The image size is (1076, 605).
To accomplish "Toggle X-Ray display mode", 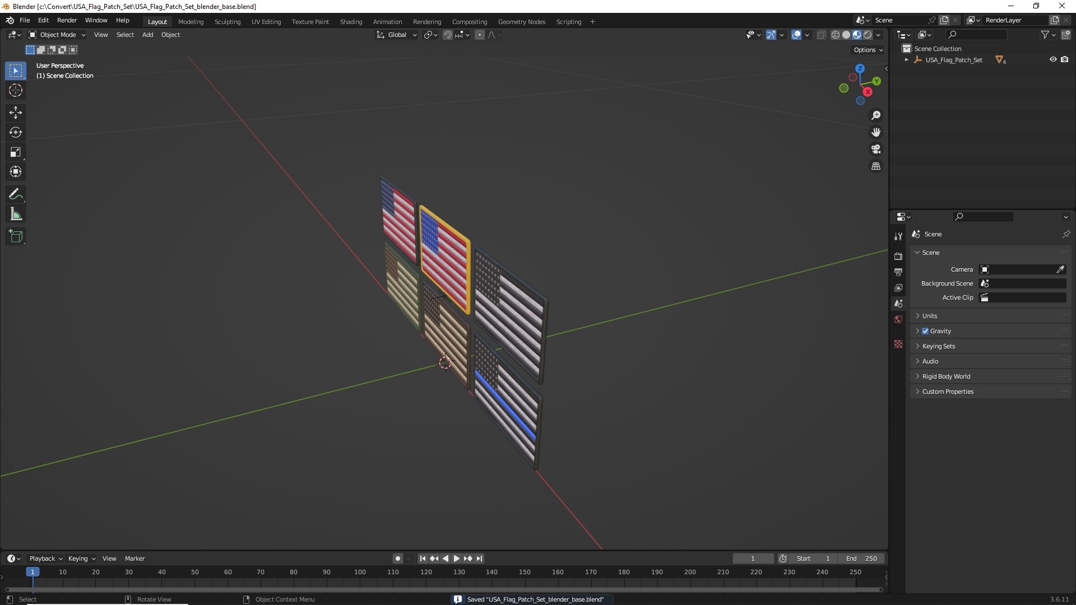I will (x=821, y=35).
